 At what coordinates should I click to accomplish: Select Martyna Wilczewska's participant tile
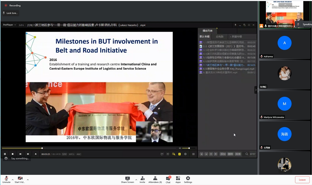(x=285, y=105)
